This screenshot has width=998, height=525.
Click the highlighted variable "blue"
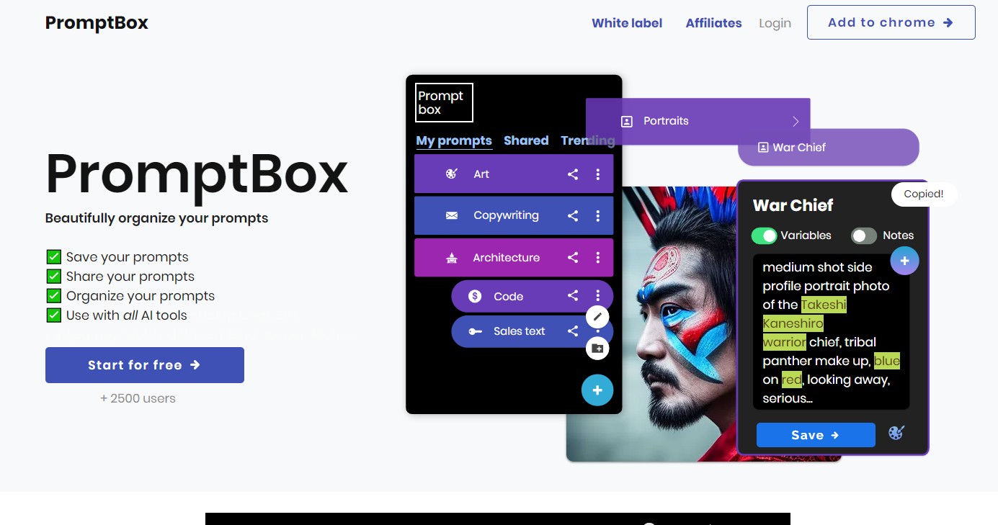coord(887,361)
